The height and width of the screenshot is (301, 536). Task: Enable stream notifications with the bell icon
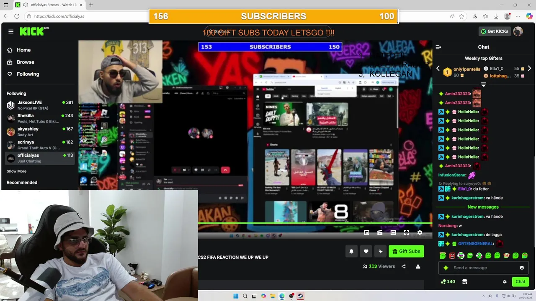pos(351,251)
